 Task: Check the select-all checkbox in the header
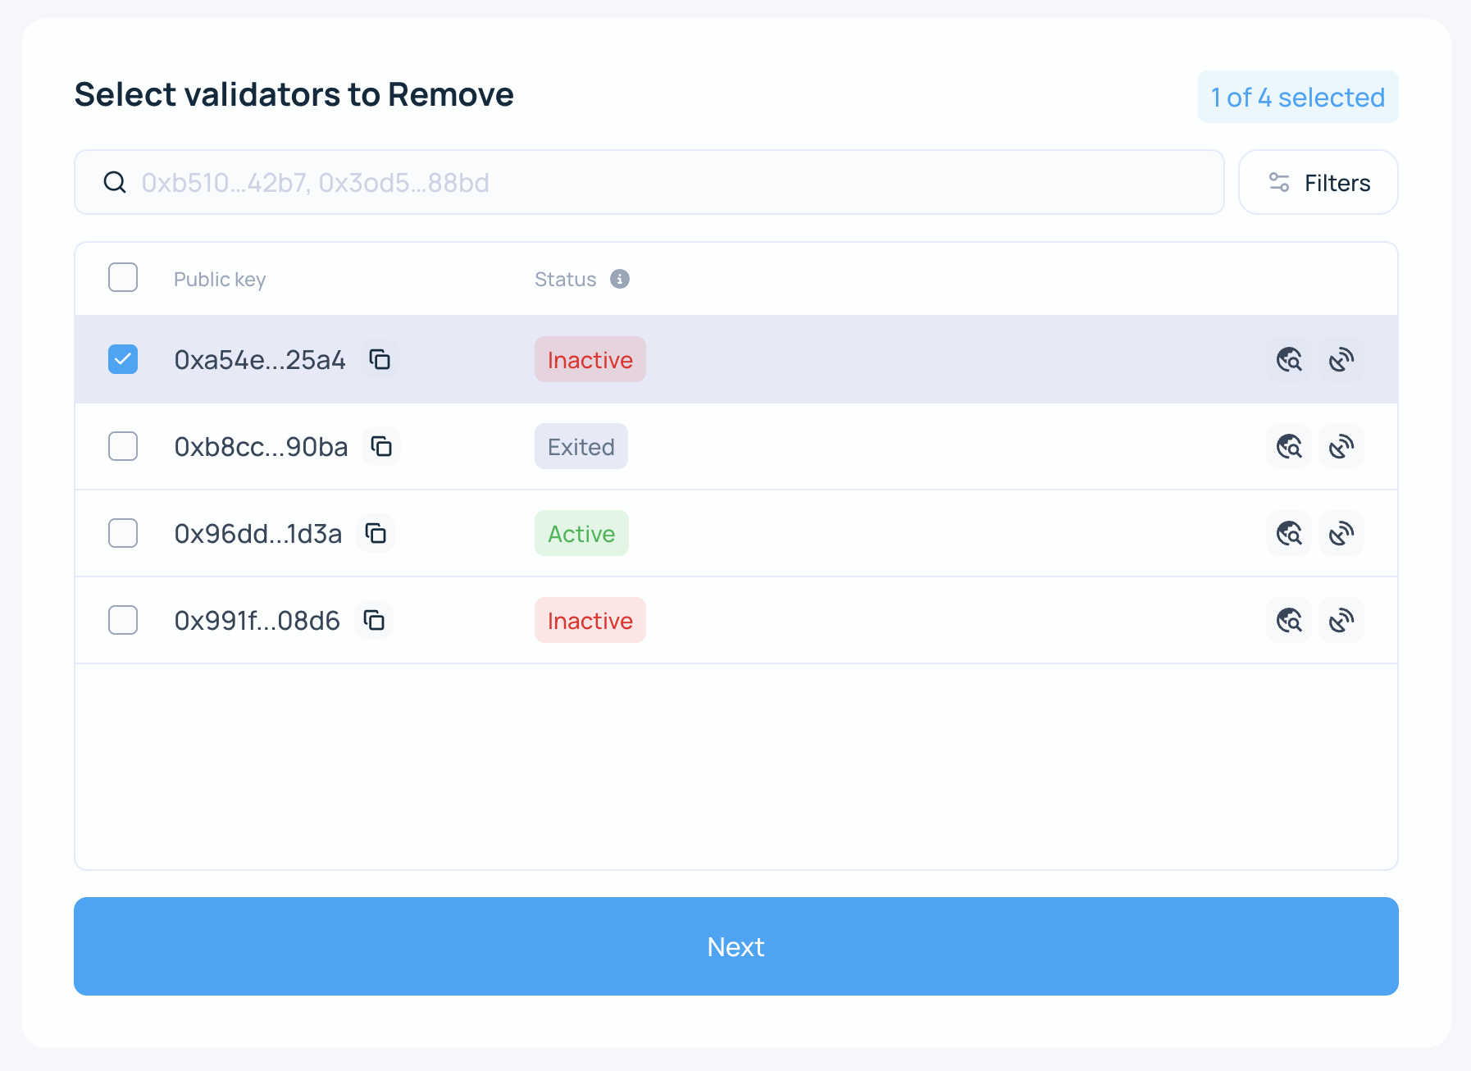[x=122, y=278]
